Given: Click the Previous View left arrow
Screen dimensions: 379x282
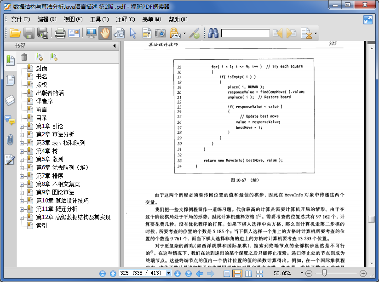Looking at the screenshot, I should click(200, 274).
